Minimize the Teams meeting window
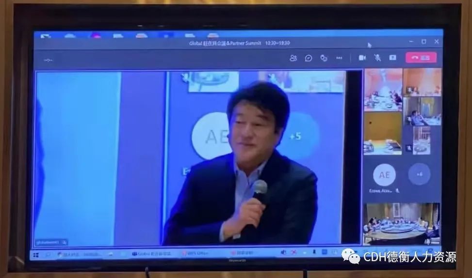This screenshot has height=278, width=472. pos(411,42)
